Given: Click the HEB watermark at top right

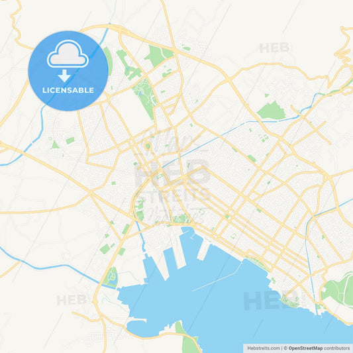Looking at the screenshot, I should (274, 48).
